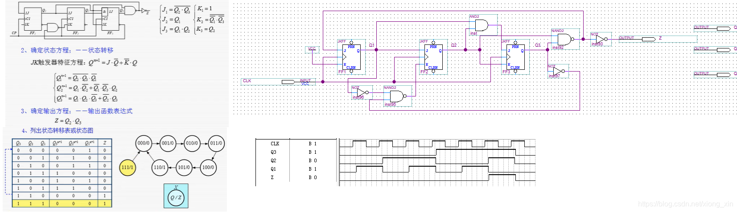Click the Q/Z legend circle
This screenshot has height=212, width=737.
pos(176,197)
